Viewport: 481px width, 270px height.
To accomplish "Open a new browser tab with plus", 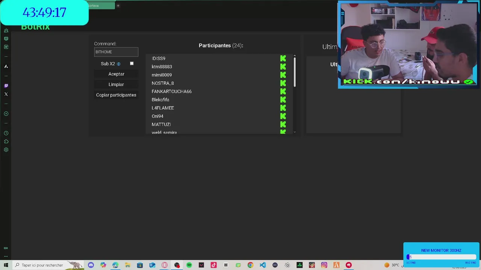I will point(118,6).
